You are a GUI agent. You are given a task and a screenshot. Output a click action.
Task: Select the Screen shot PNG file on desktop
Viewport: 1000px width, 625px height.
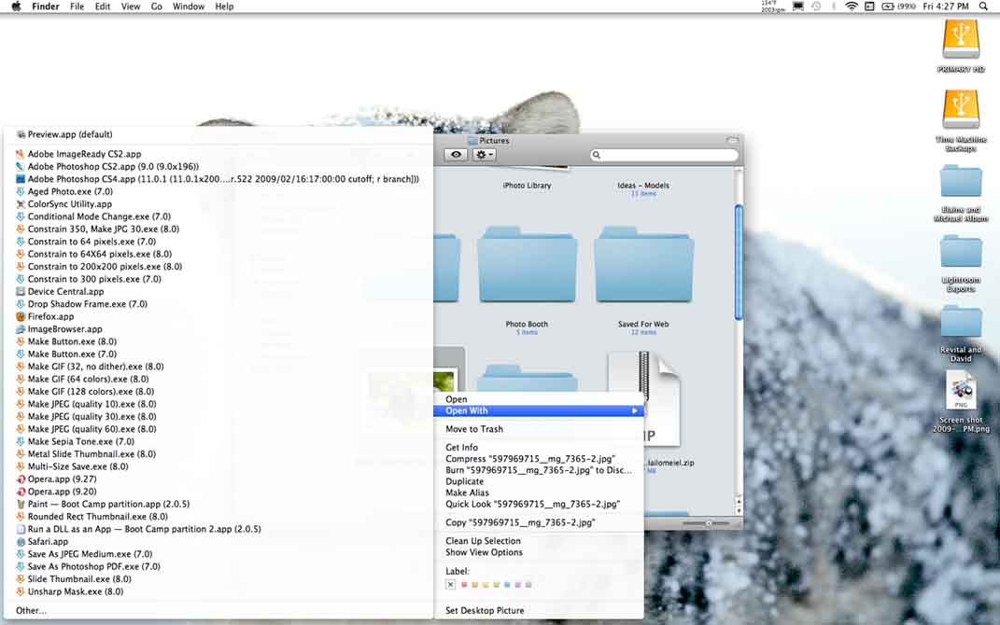961,391
